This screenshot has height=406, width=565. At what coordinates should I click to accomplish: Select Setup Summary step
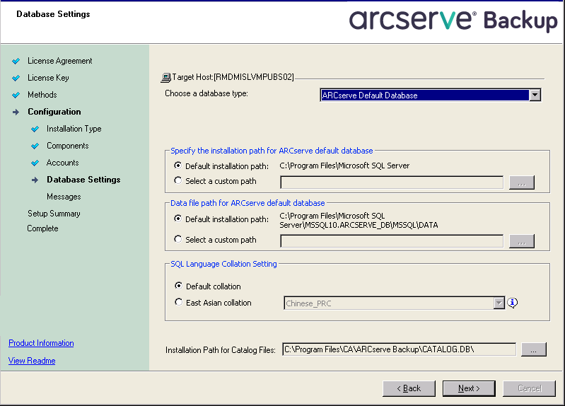54,214
